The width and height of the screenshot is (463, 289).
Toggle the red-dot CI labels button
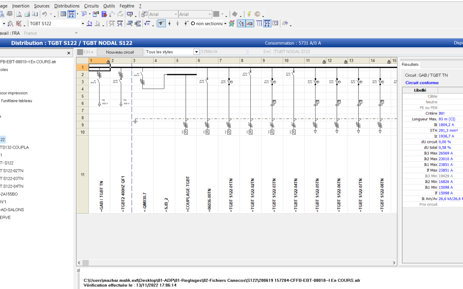click(250, 23)
